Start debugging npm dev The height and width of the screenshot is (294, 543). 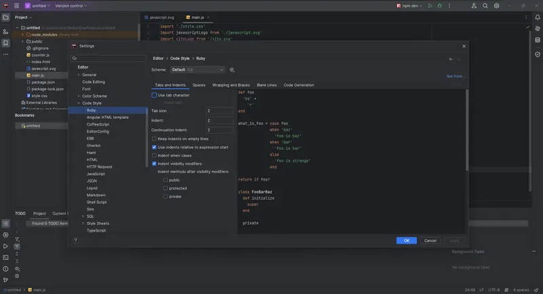[439, 6]
